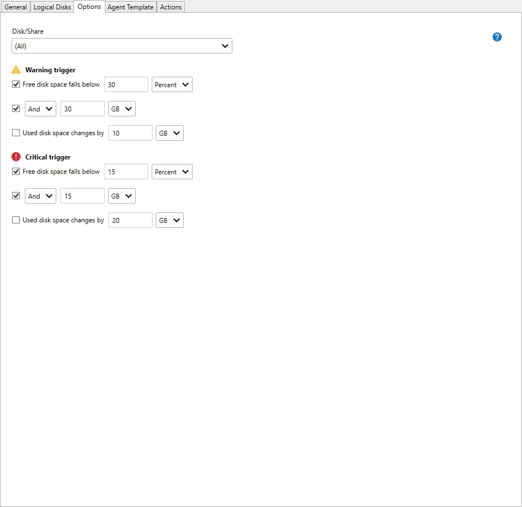Click Warning free disk space value field
Screen dimensions: 522x507
tap(126, 84)
